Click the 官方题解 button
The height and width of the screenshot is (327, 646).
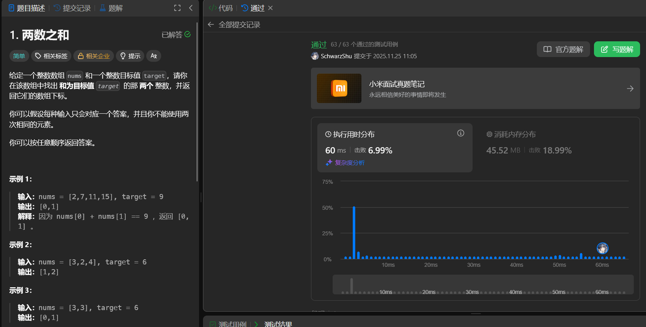563,49
